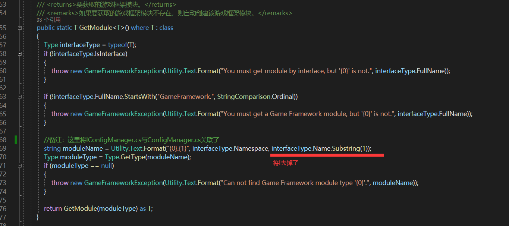
Task: Click the Substring method call
Action: (x=346, y=148)
